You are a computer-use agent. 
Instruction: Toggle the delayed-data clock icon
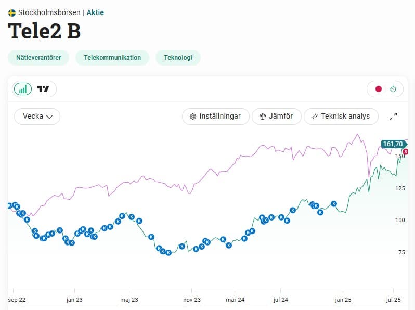tap(393, 89)
